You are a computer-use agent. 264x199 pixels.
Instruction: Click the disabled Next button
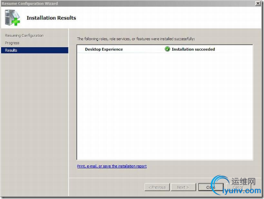(183, 187)
